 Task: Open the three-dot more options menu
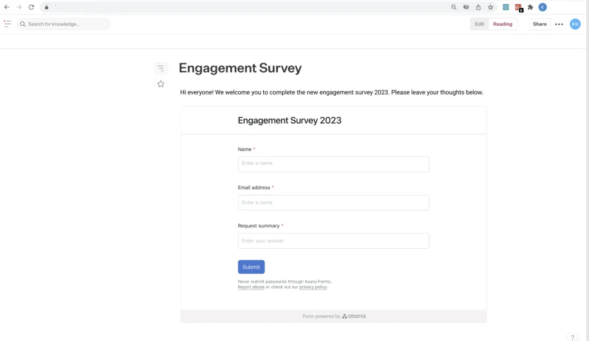[559, 24]
